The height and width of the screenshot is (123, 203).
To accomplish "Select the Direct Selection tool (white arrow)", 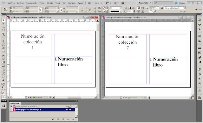I will click(x=3, y=23).
